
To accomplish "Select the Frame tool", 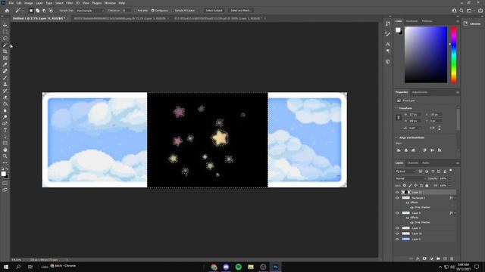I will coord(5,58).
